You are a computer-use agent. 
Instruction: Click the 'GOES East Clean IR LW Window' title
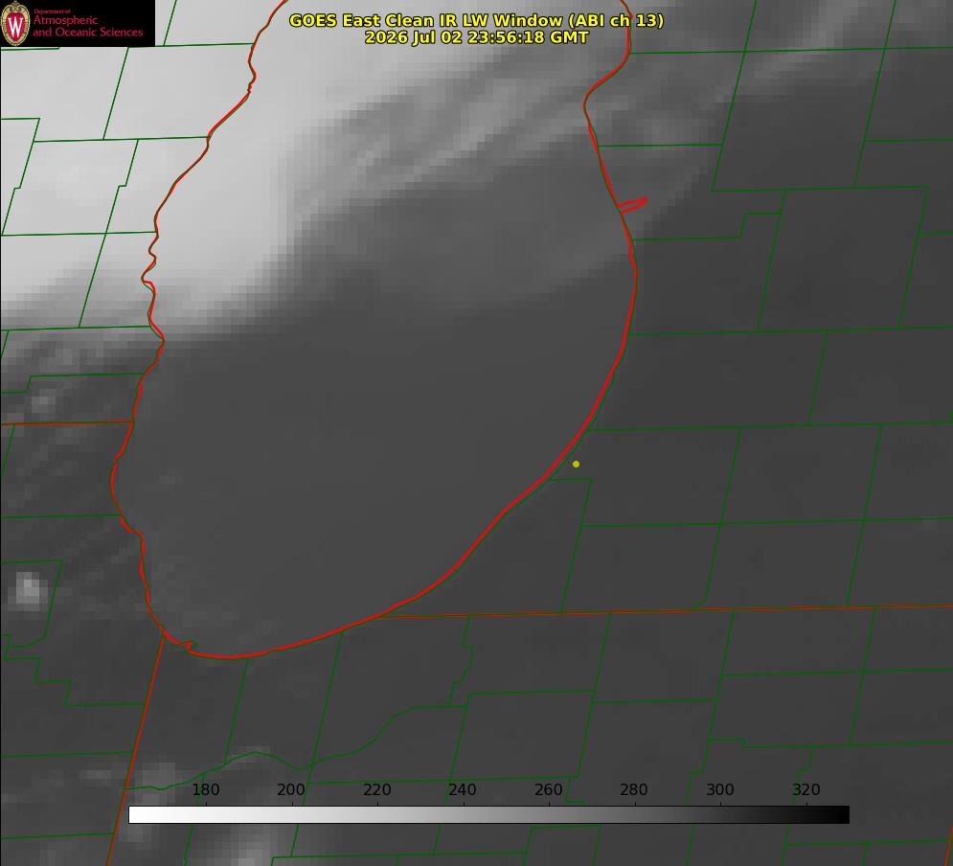pos(426,20)
